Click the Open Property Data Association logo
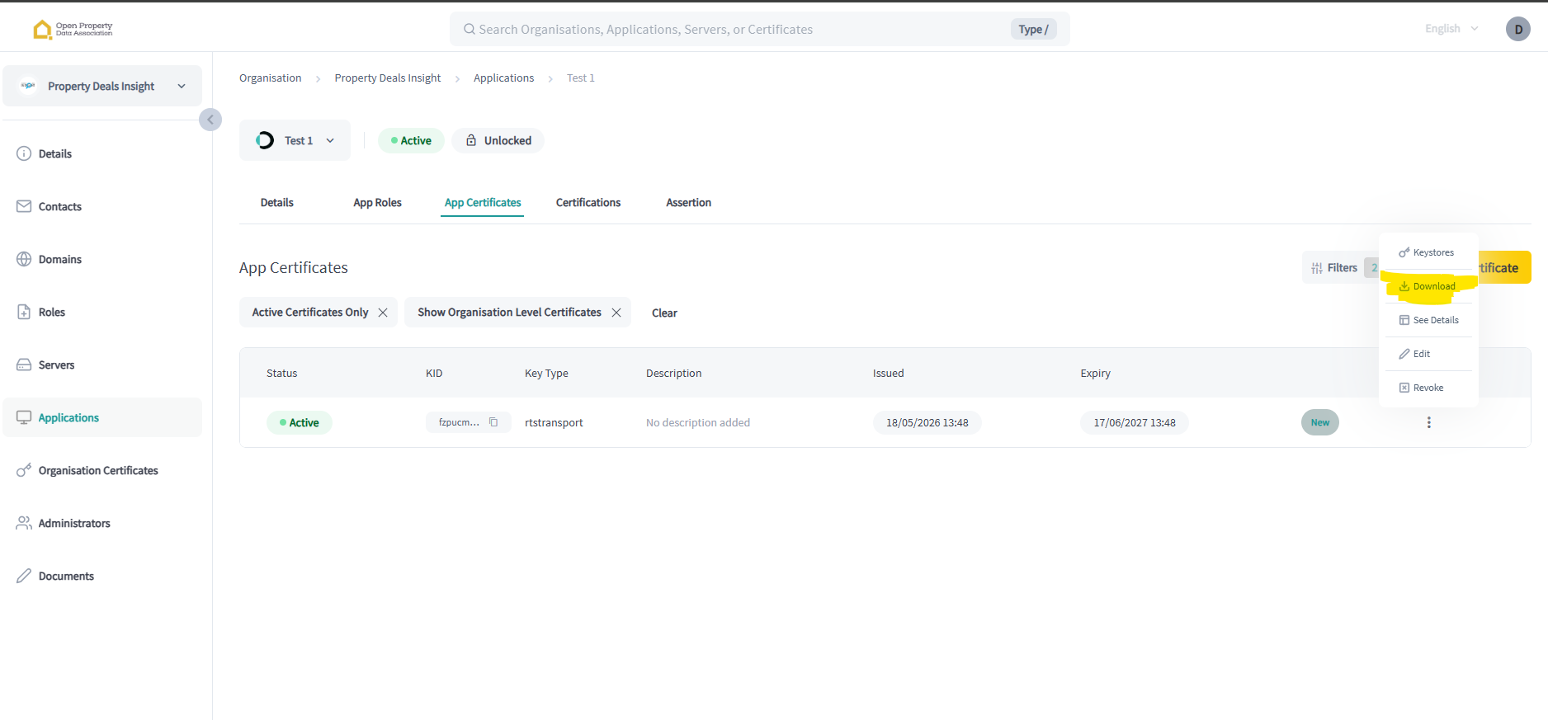Image resolution: width=1548 pixels, height=720 pixels. (73, 29)
